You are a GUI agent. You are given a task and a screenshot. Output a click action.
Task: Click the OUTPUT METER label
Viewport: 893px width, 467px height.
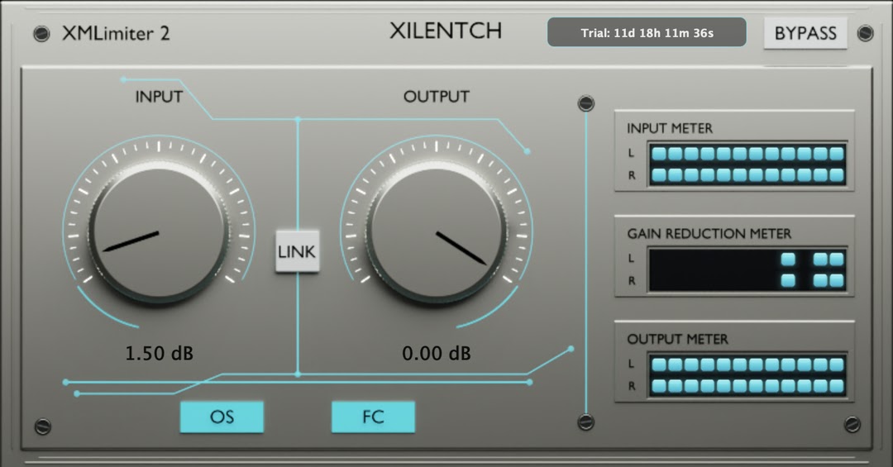coord(678,339)
